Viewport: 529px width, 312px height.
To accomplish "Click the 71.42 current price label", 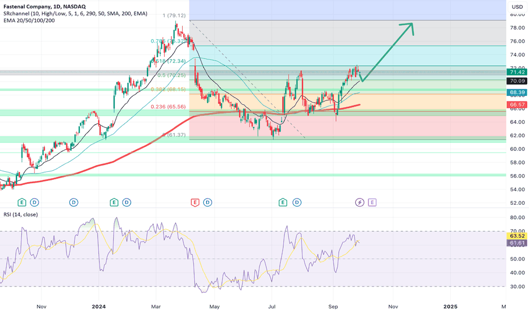I will [517, 72].
